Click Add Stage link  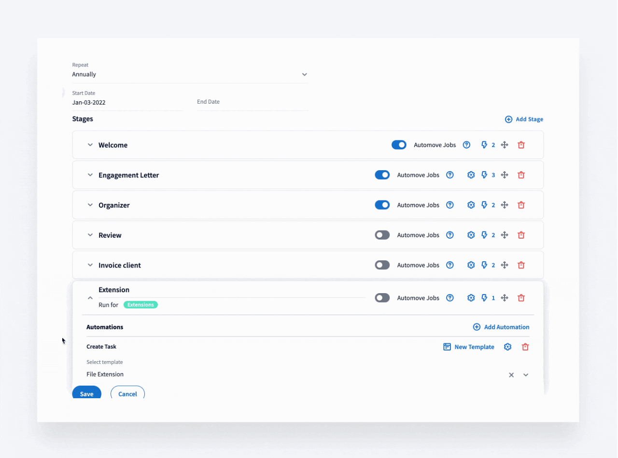pyautogui.click(x=524, y=119)
